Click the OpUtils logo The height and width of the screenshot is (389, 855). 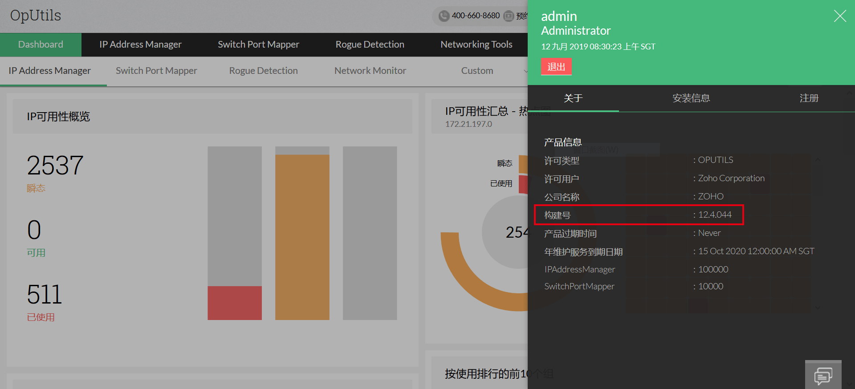click(36, 15)
